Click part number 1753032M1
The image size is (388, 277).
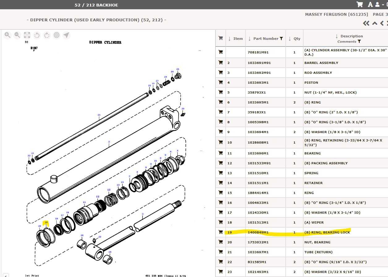[258, 242]
